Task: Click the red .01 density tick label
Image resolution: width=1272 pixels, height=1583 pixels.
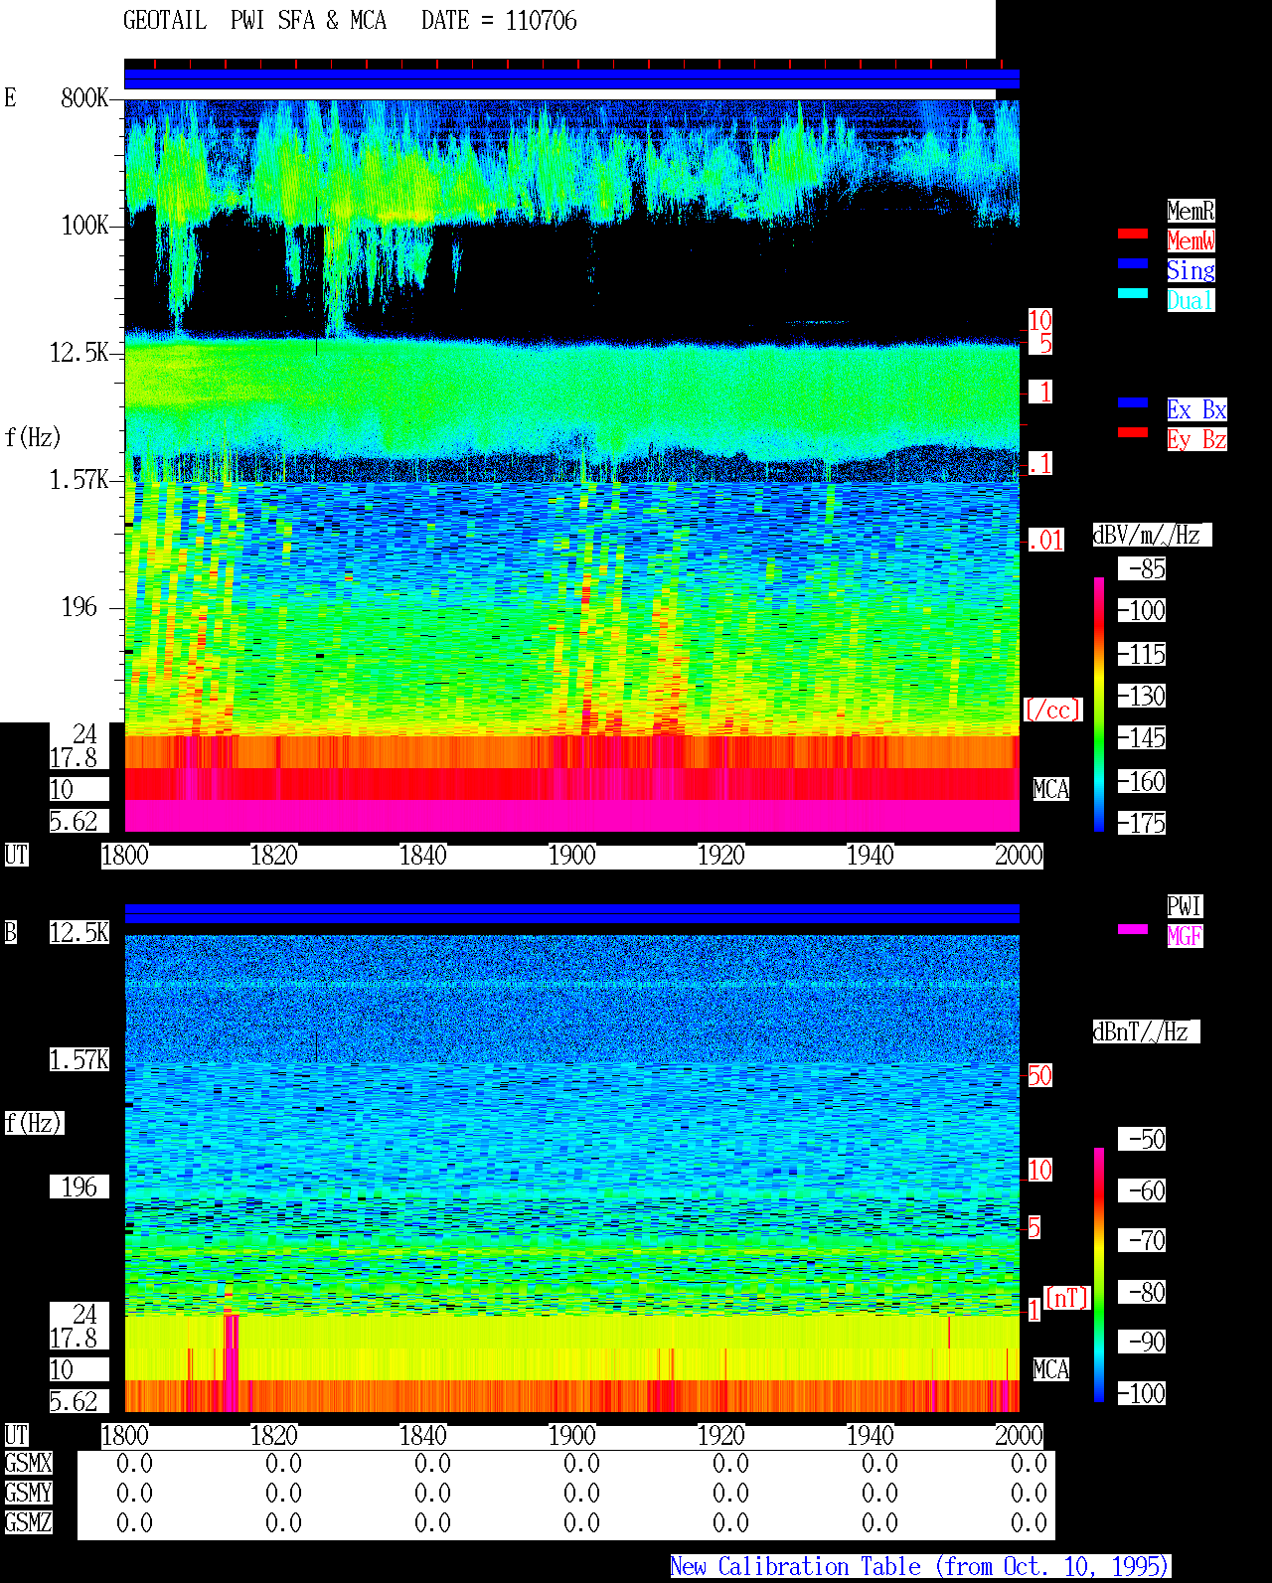Action: pyautogui.click(x=1046, y=541)
